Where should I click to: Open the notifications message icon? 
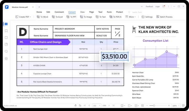pyautogui.click(x=164, y=6)
